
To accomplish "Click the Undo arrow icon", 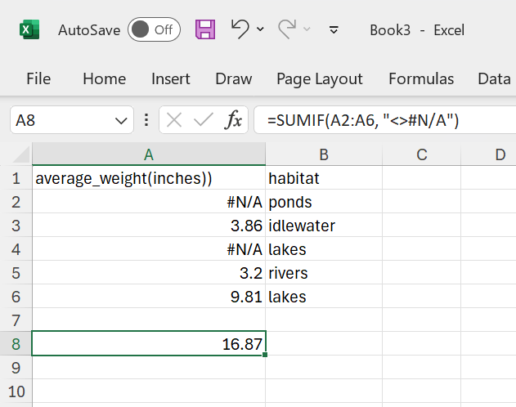I will pos(240,29).
